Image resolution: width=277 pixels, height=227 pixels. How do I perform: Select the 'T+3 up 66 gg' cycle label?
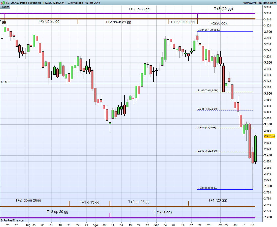139,9
